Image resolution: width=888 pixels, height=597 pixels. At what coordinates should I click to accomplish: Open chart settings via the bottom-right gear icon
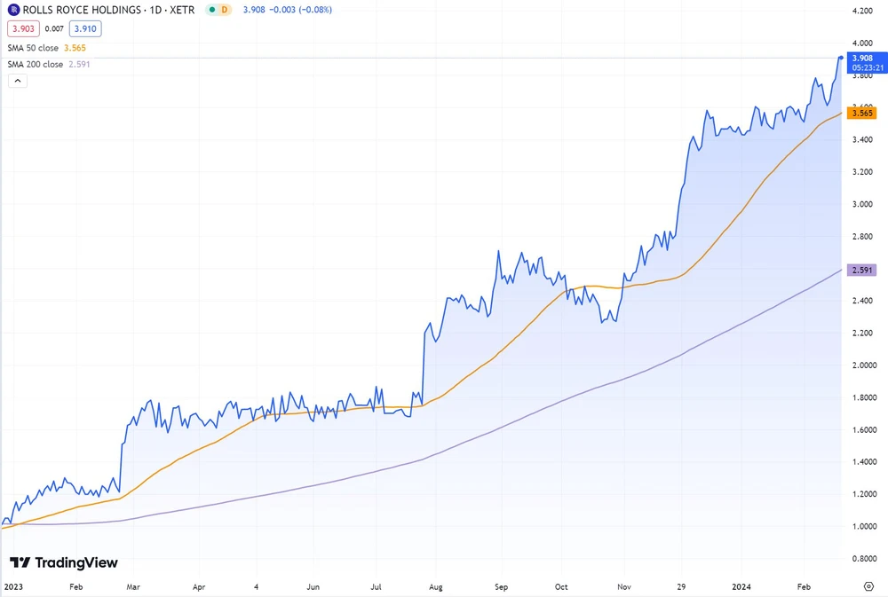click(870, 586)
